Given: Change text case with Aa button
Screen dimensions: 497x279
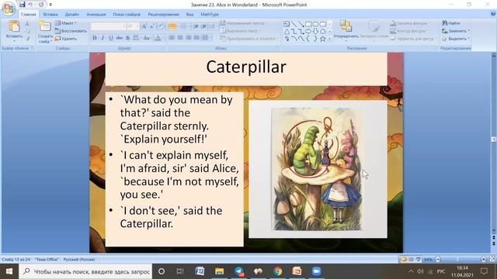Looking at the screenshot, I should pyautogui.click(x=147, y=38).
